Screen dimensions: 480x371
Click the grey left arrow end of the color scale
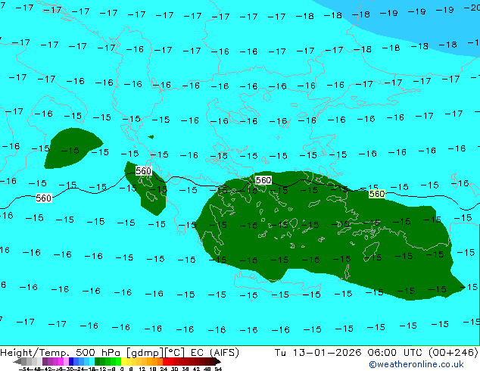coord(17,361)
